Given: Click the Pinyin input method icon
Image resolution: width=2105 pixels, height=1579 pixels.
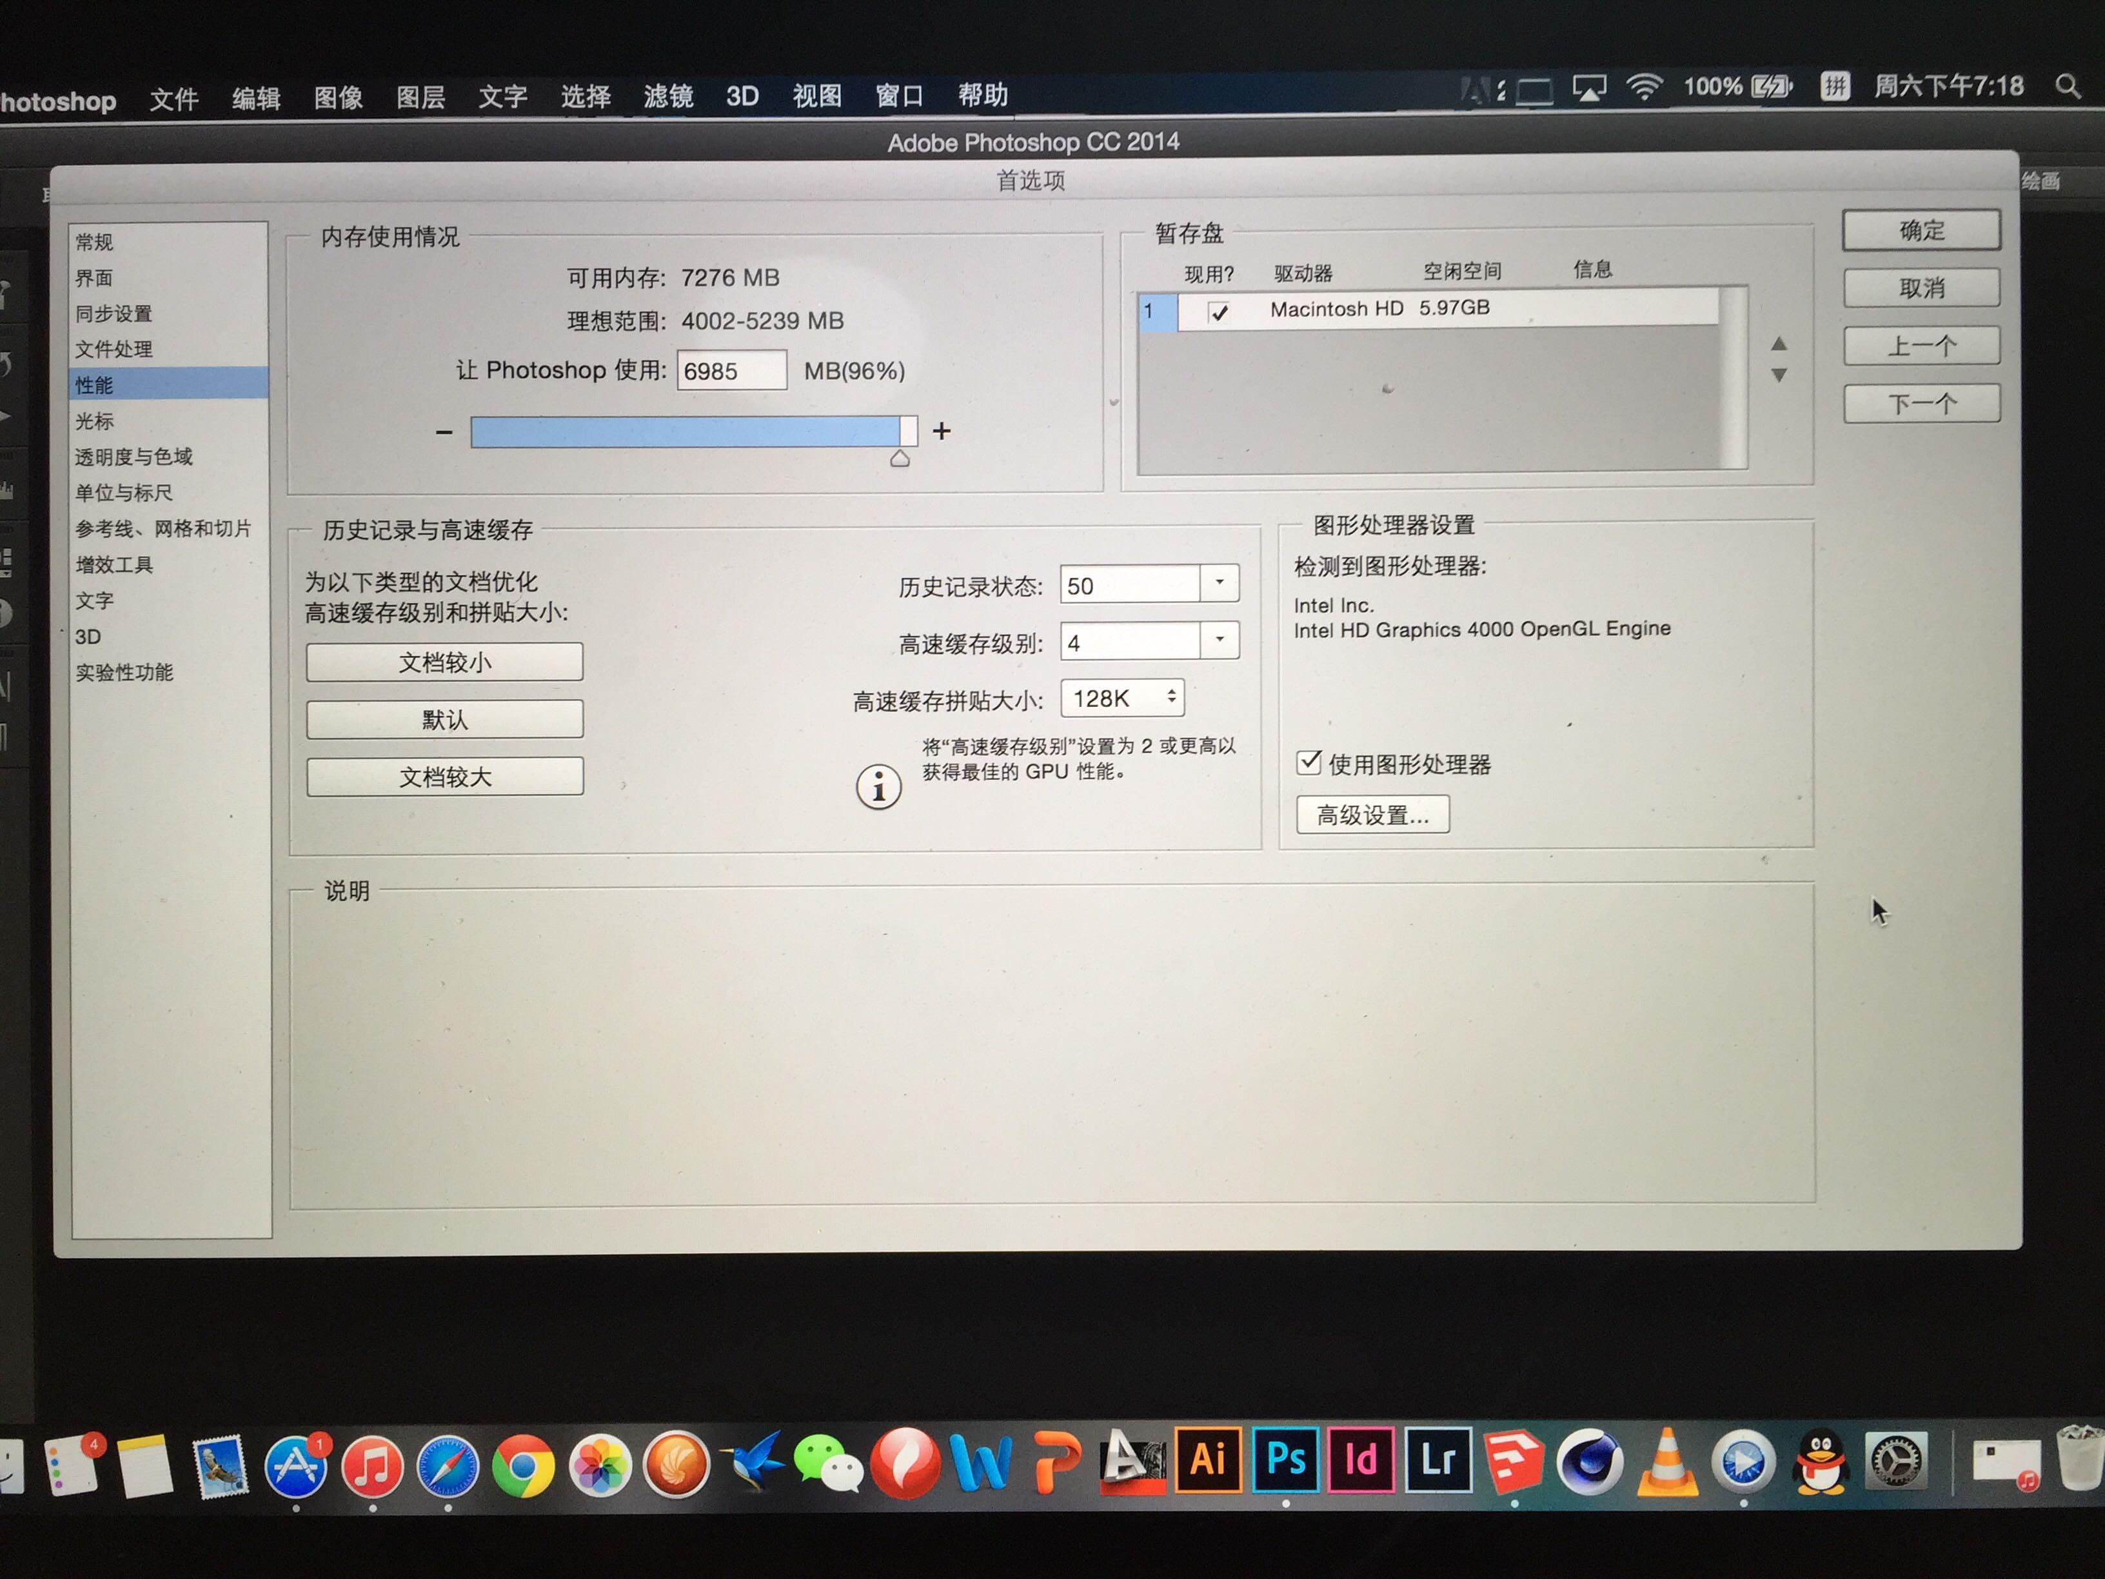Looking at the screenshot, I should 1835,86.
